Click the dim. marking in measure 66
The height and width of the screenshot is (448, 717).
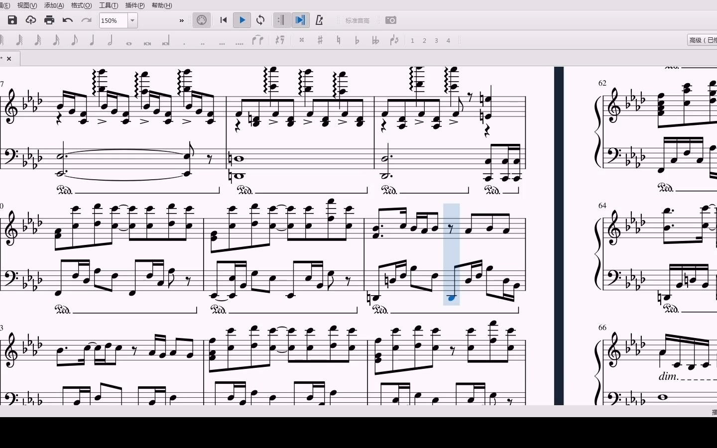click(669, 376)
